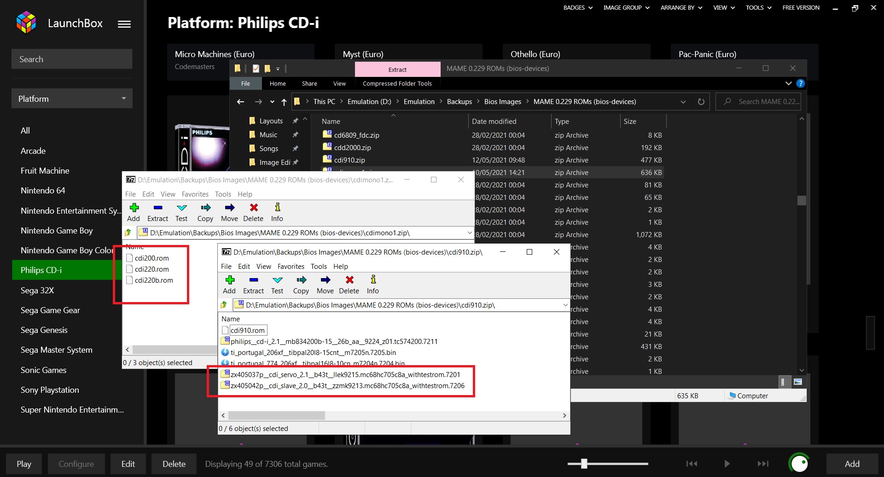Select cdi910.rom file in 7-Zip list
The width and height of the screenshot is (884, 477).
(248, 330)
